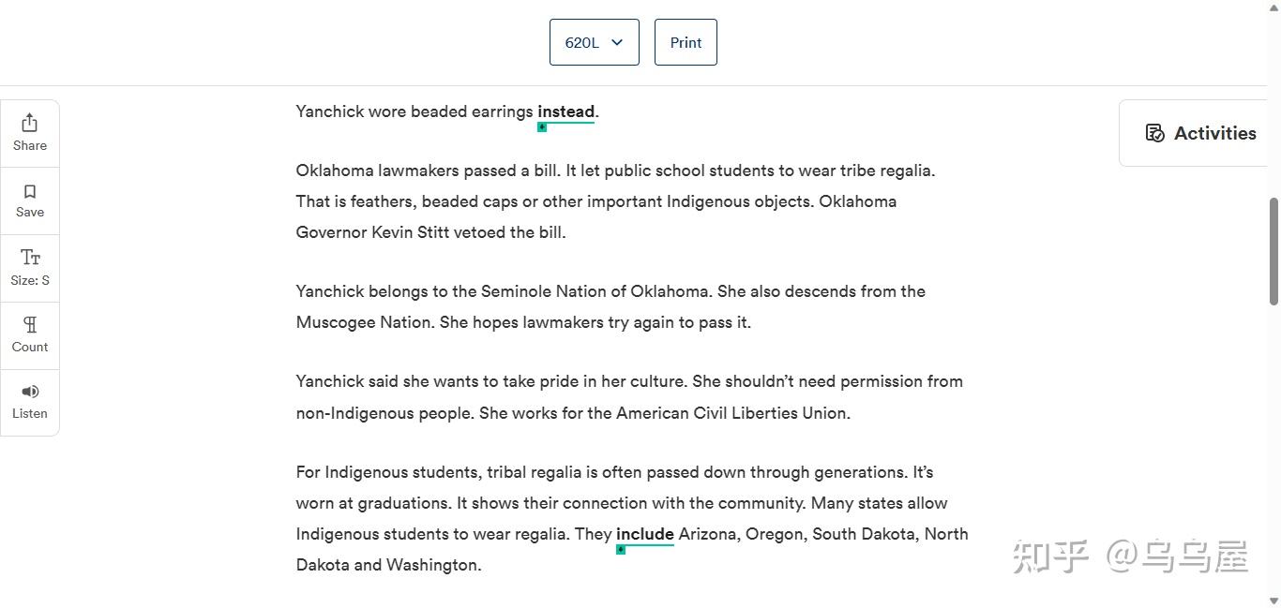Select the highlighted vocabulary word "include"
The height and width of the screenshot is (608, 1281).
tap(644, 534)
